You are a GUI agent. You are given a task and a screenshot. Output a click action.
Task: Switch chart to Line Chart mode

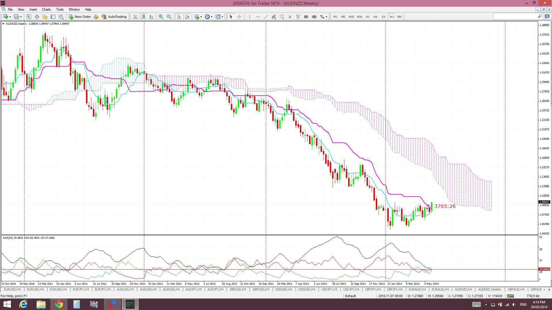(x=152, y=17)
